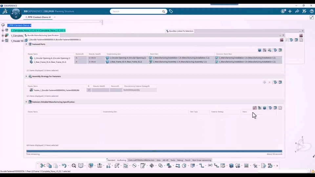Open the Authoring toolbar tab
The height and width of the screenshot is (177, 315).
click(x=121, y=160)
